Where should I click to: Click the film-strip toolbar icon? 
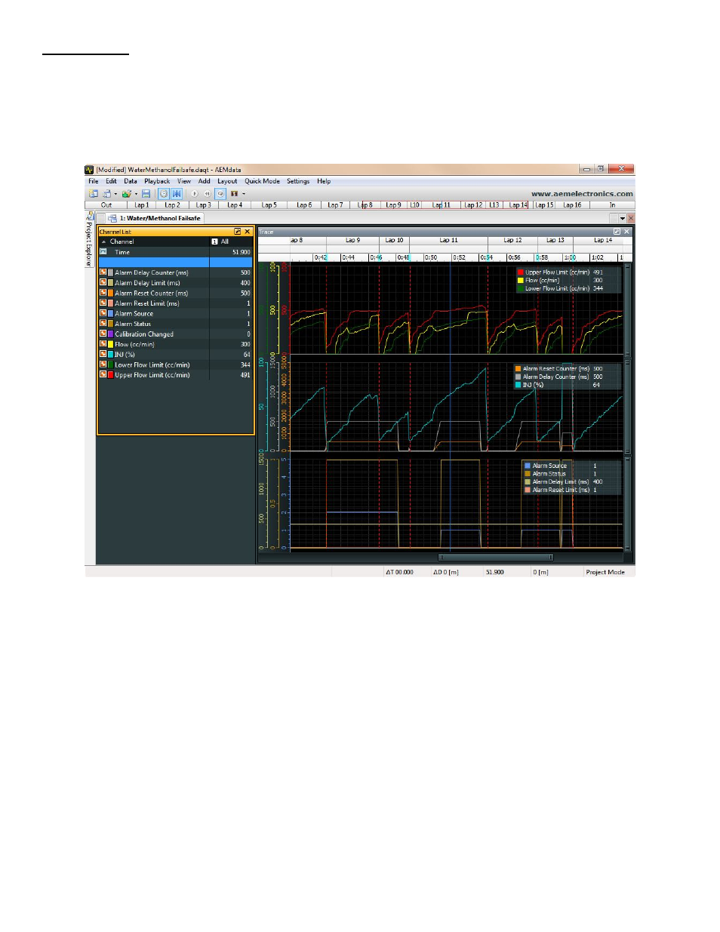234,194
